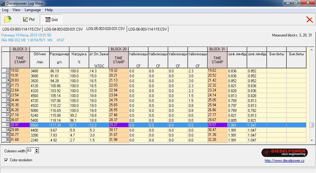This screenshot has width=316, height=173.
Task: Click the BLOCK 20 TIME STAMP header
Action: 118,60
